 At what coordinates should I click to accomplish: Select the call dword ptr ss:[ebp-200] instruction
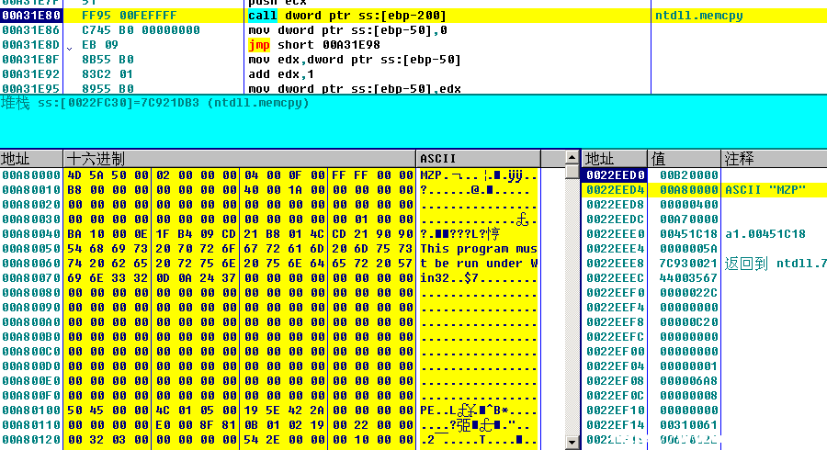point(347,16)
